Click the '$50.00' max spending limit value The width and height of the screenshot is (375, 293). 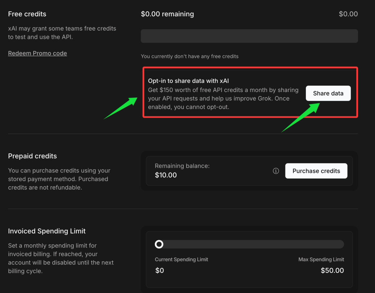point(332,270)
